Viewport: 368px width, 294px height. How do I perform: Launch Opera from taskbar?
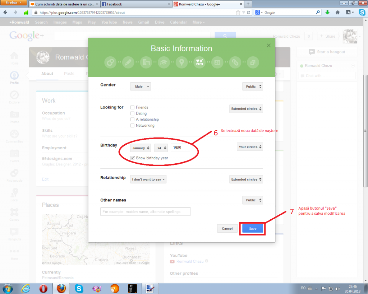[x=43, y=289]
